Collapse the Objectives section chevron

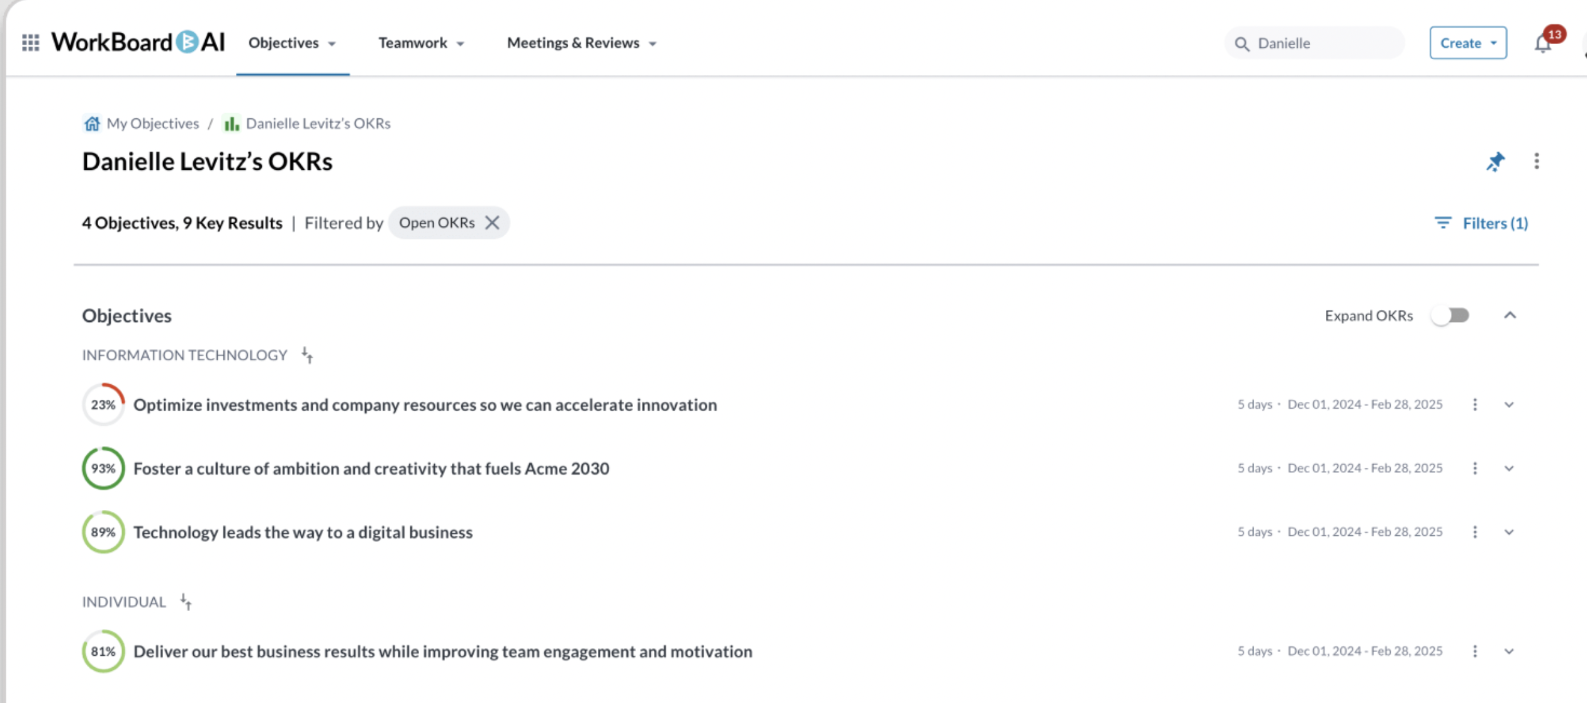pos(1510,315)
